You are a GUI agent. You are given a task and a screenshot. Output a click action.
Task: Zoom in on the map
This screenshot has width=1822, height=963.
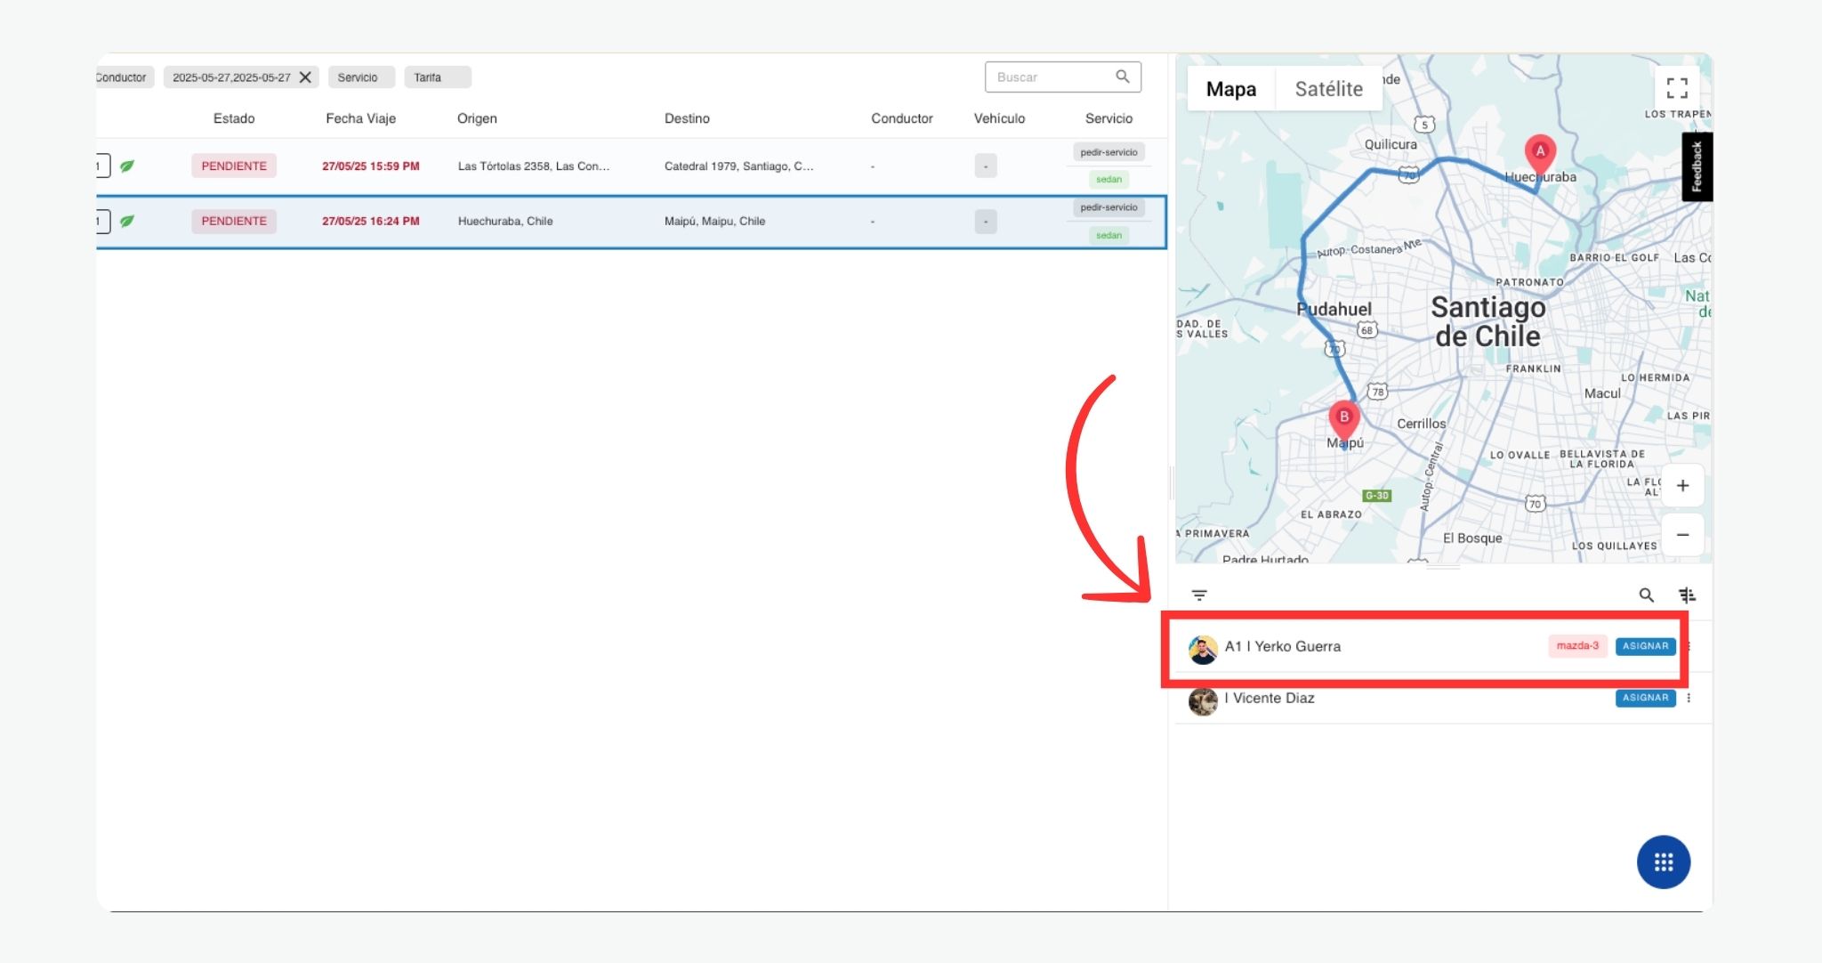click(x=1682, y=486)
